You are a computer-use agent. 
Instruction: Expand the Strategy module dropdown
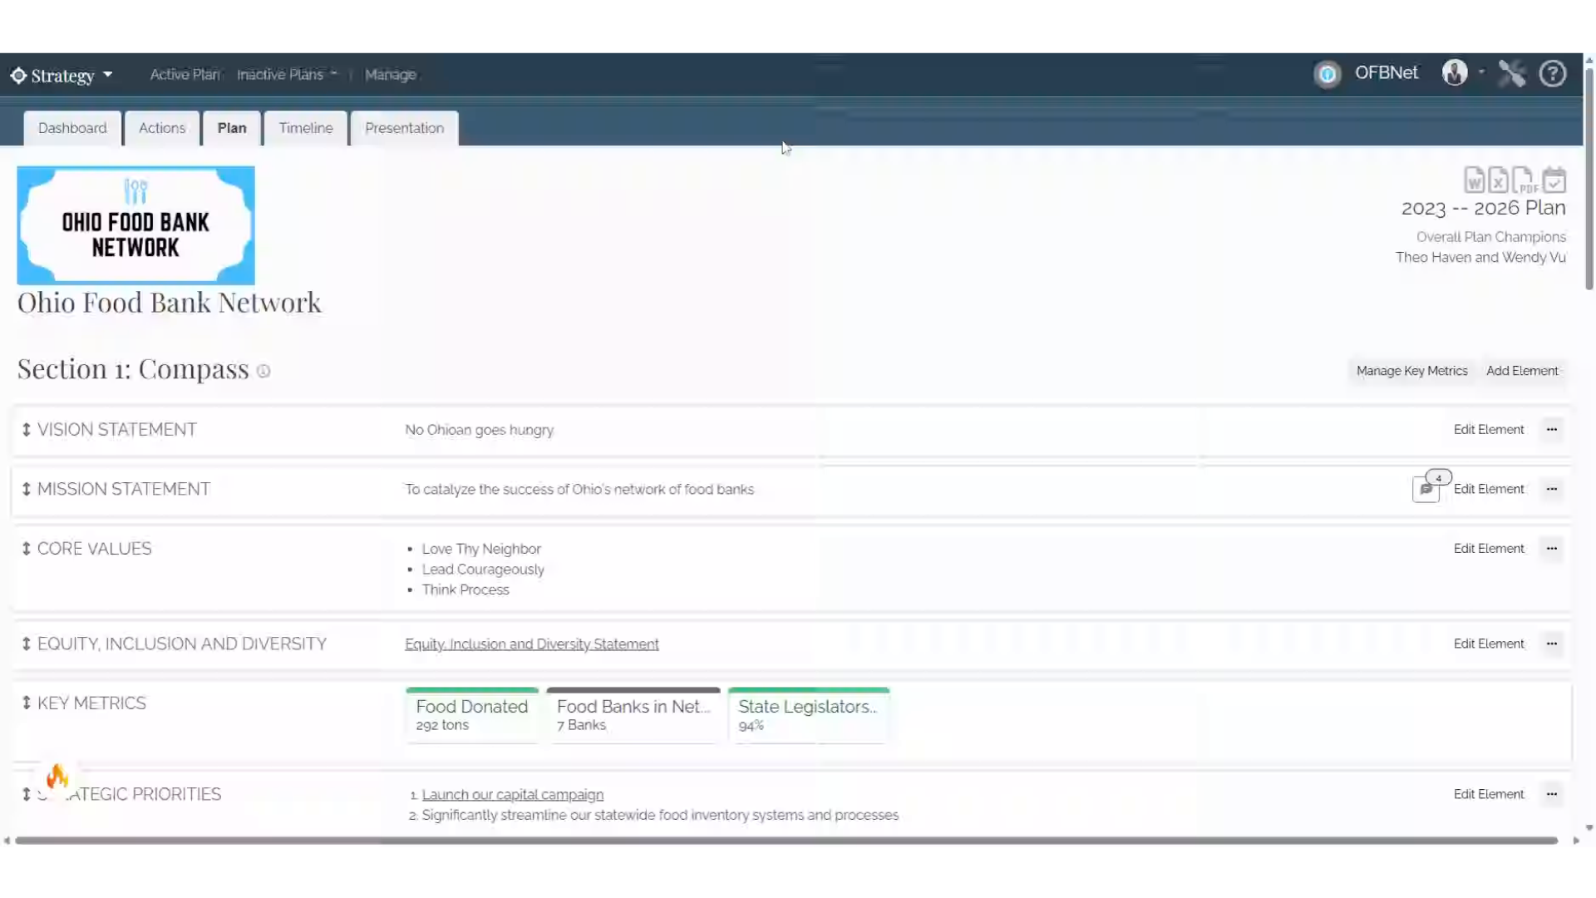108,75
